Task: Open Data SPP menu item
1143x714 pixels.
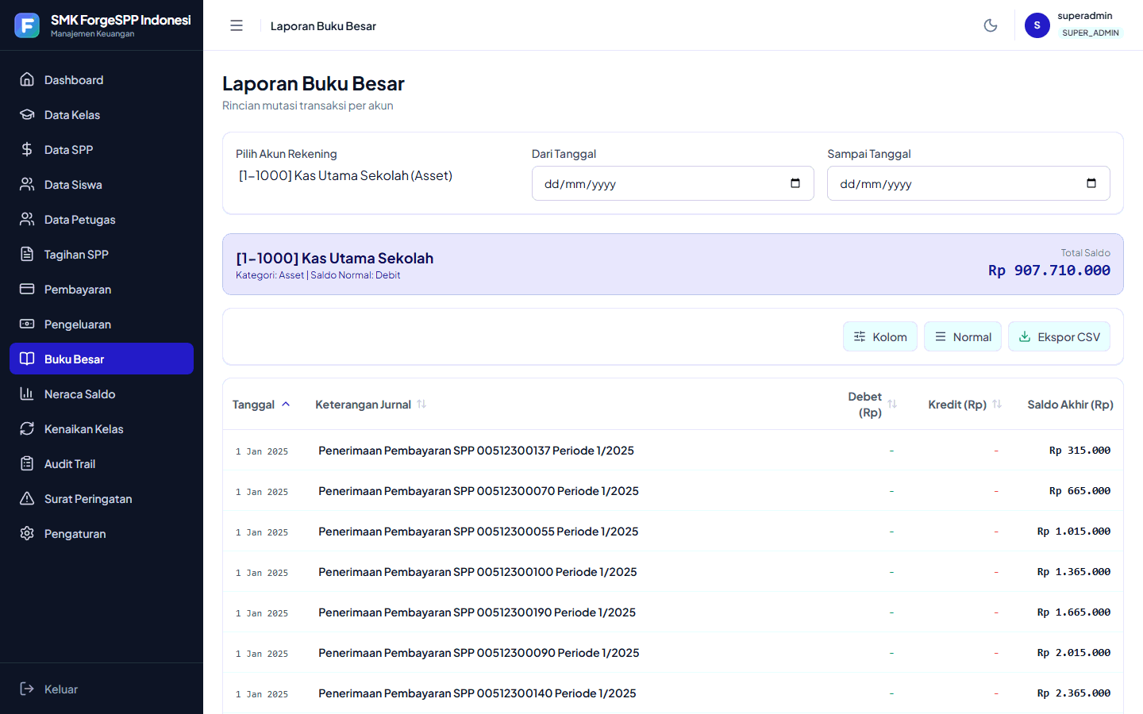Action: pyautogui.click(x=102, y=149)
